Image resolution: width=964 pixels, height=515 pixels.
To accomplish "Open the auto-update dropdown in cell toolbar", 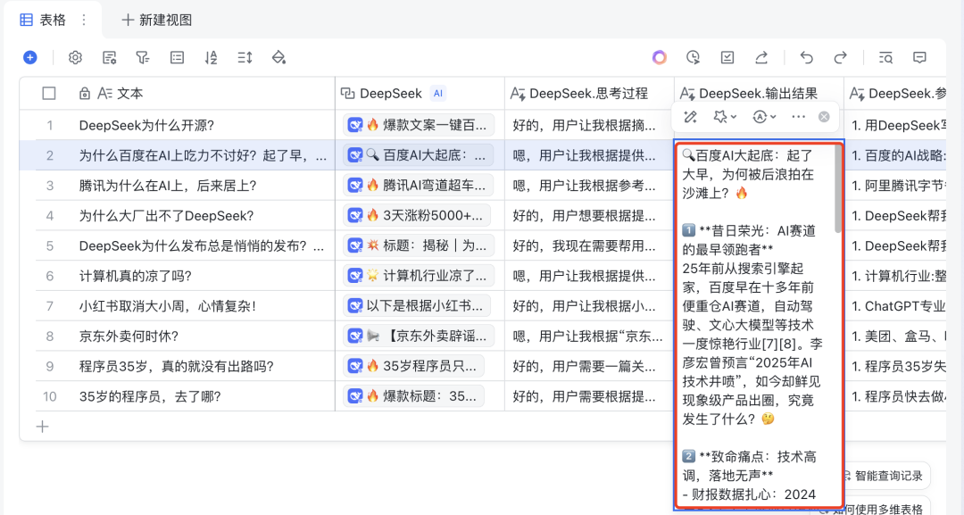I will point(764,117).
